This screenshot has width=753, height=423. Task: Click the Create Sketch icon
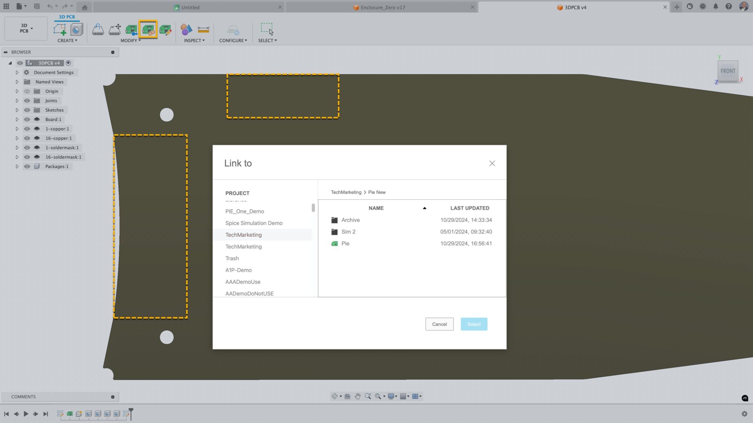coord(60,29)
